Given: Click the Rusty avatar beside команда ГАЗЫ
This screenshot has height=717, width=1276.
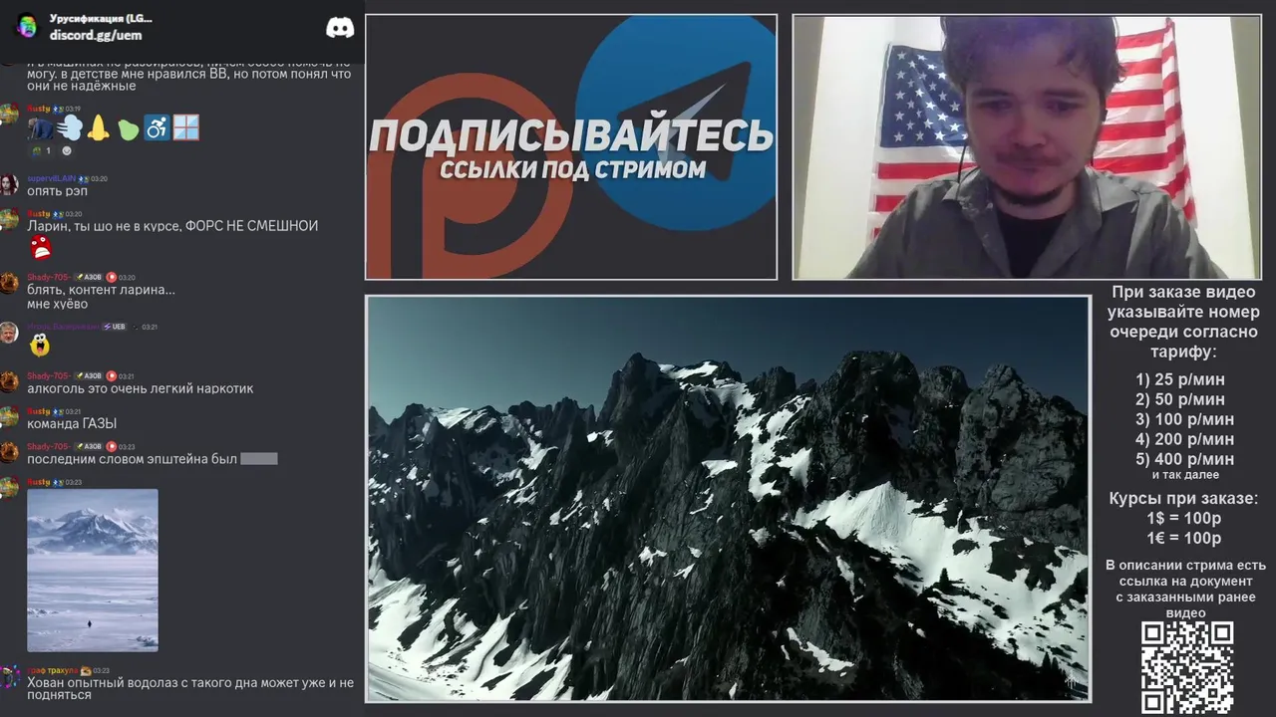Looking at the screenshot, I should click(9, 417).
